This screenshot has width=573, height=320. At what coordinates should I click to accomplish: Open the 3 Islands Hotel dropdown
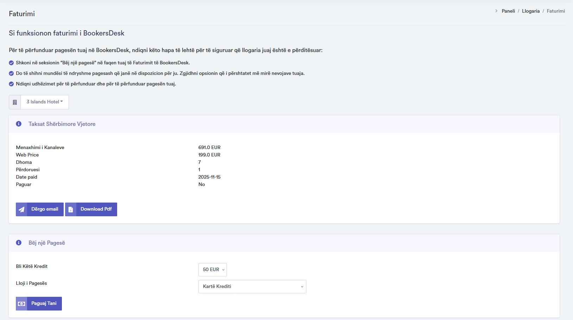pos(45,102)
